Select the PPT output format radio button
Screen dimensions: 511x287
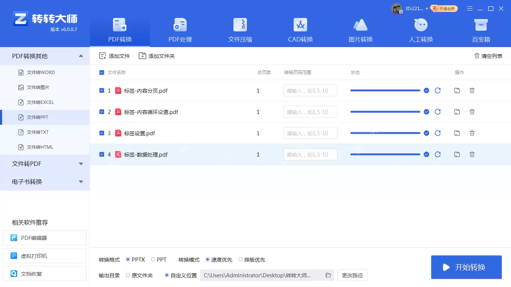[x=153, y=259]
